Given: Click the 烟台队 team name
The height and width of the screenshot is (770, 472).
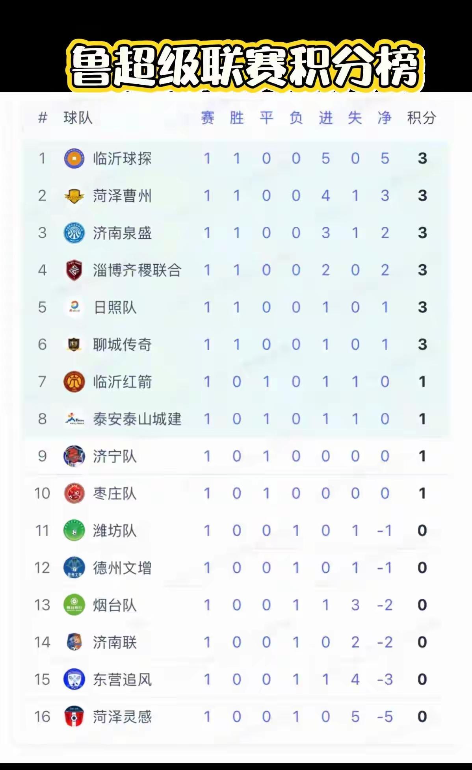Looking at the screenshot, I should 115,605.
